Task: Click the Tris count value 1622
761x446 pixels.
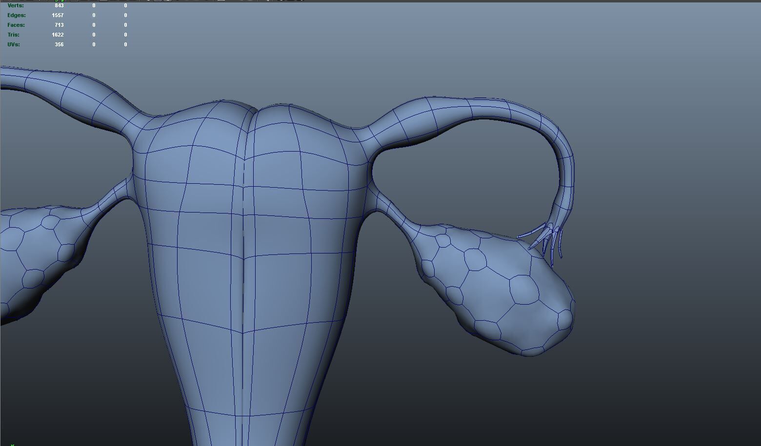Action: click(58, 35)
